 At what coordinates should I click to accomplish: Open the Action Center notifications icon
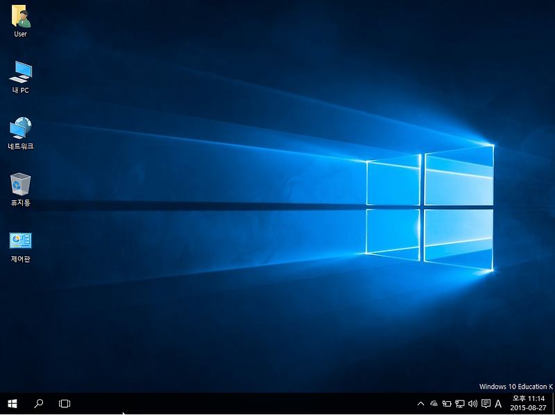coord(486,403)
